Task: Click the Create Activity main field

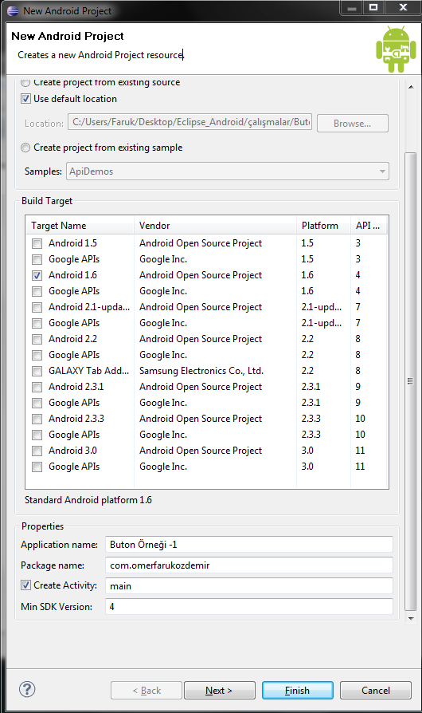Action: pyautogui.click(x=248, y=585)
